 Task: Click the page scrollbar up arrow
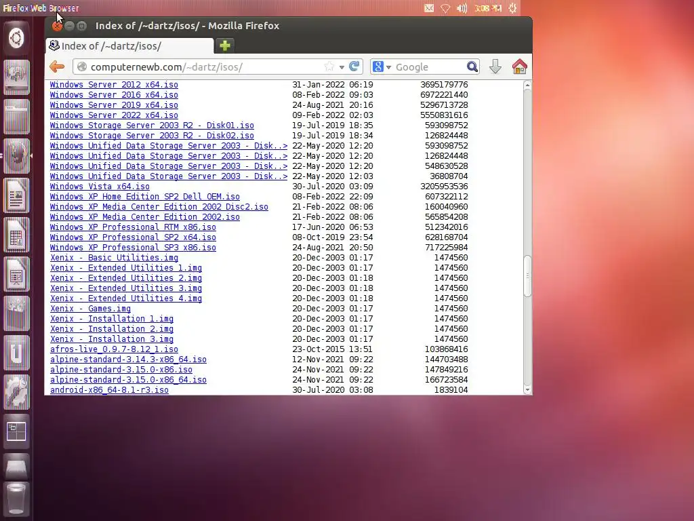pos(527,85)
